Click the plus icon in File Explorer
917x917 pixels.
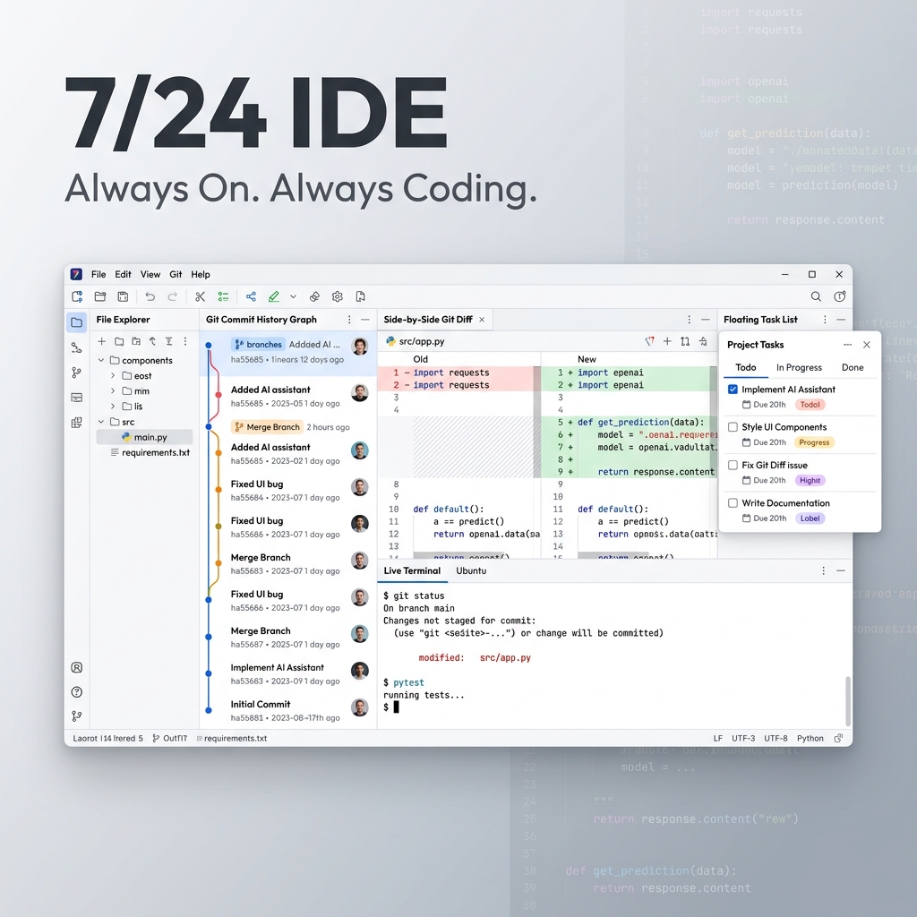102,341
